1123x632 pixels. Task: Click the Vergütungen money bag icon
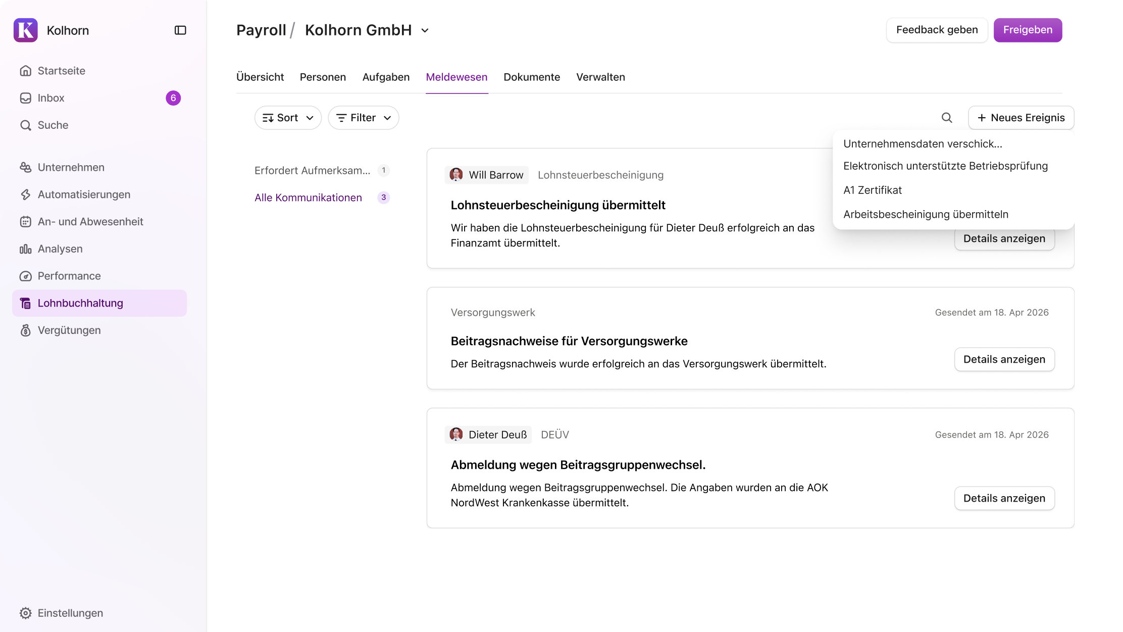[x=26, y=330]
